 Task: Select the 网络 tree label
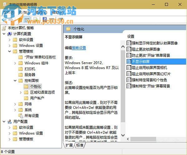pos(28,104)
